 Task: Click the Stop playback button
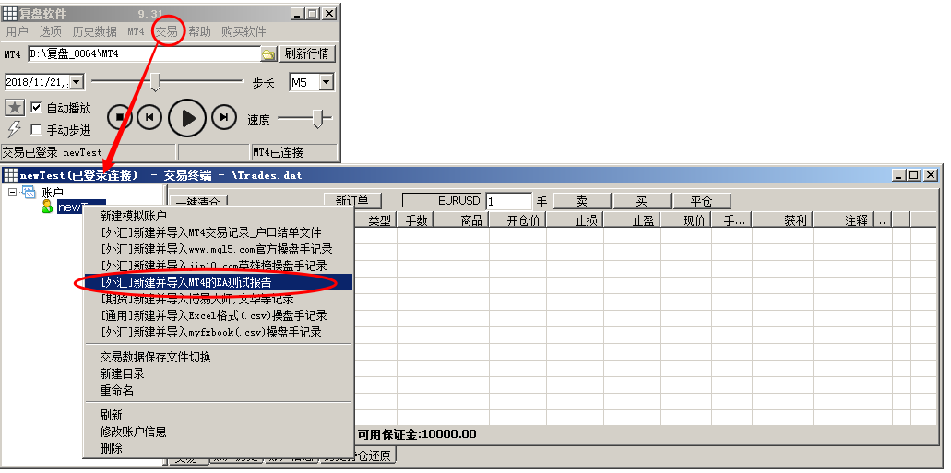[120, 117]
